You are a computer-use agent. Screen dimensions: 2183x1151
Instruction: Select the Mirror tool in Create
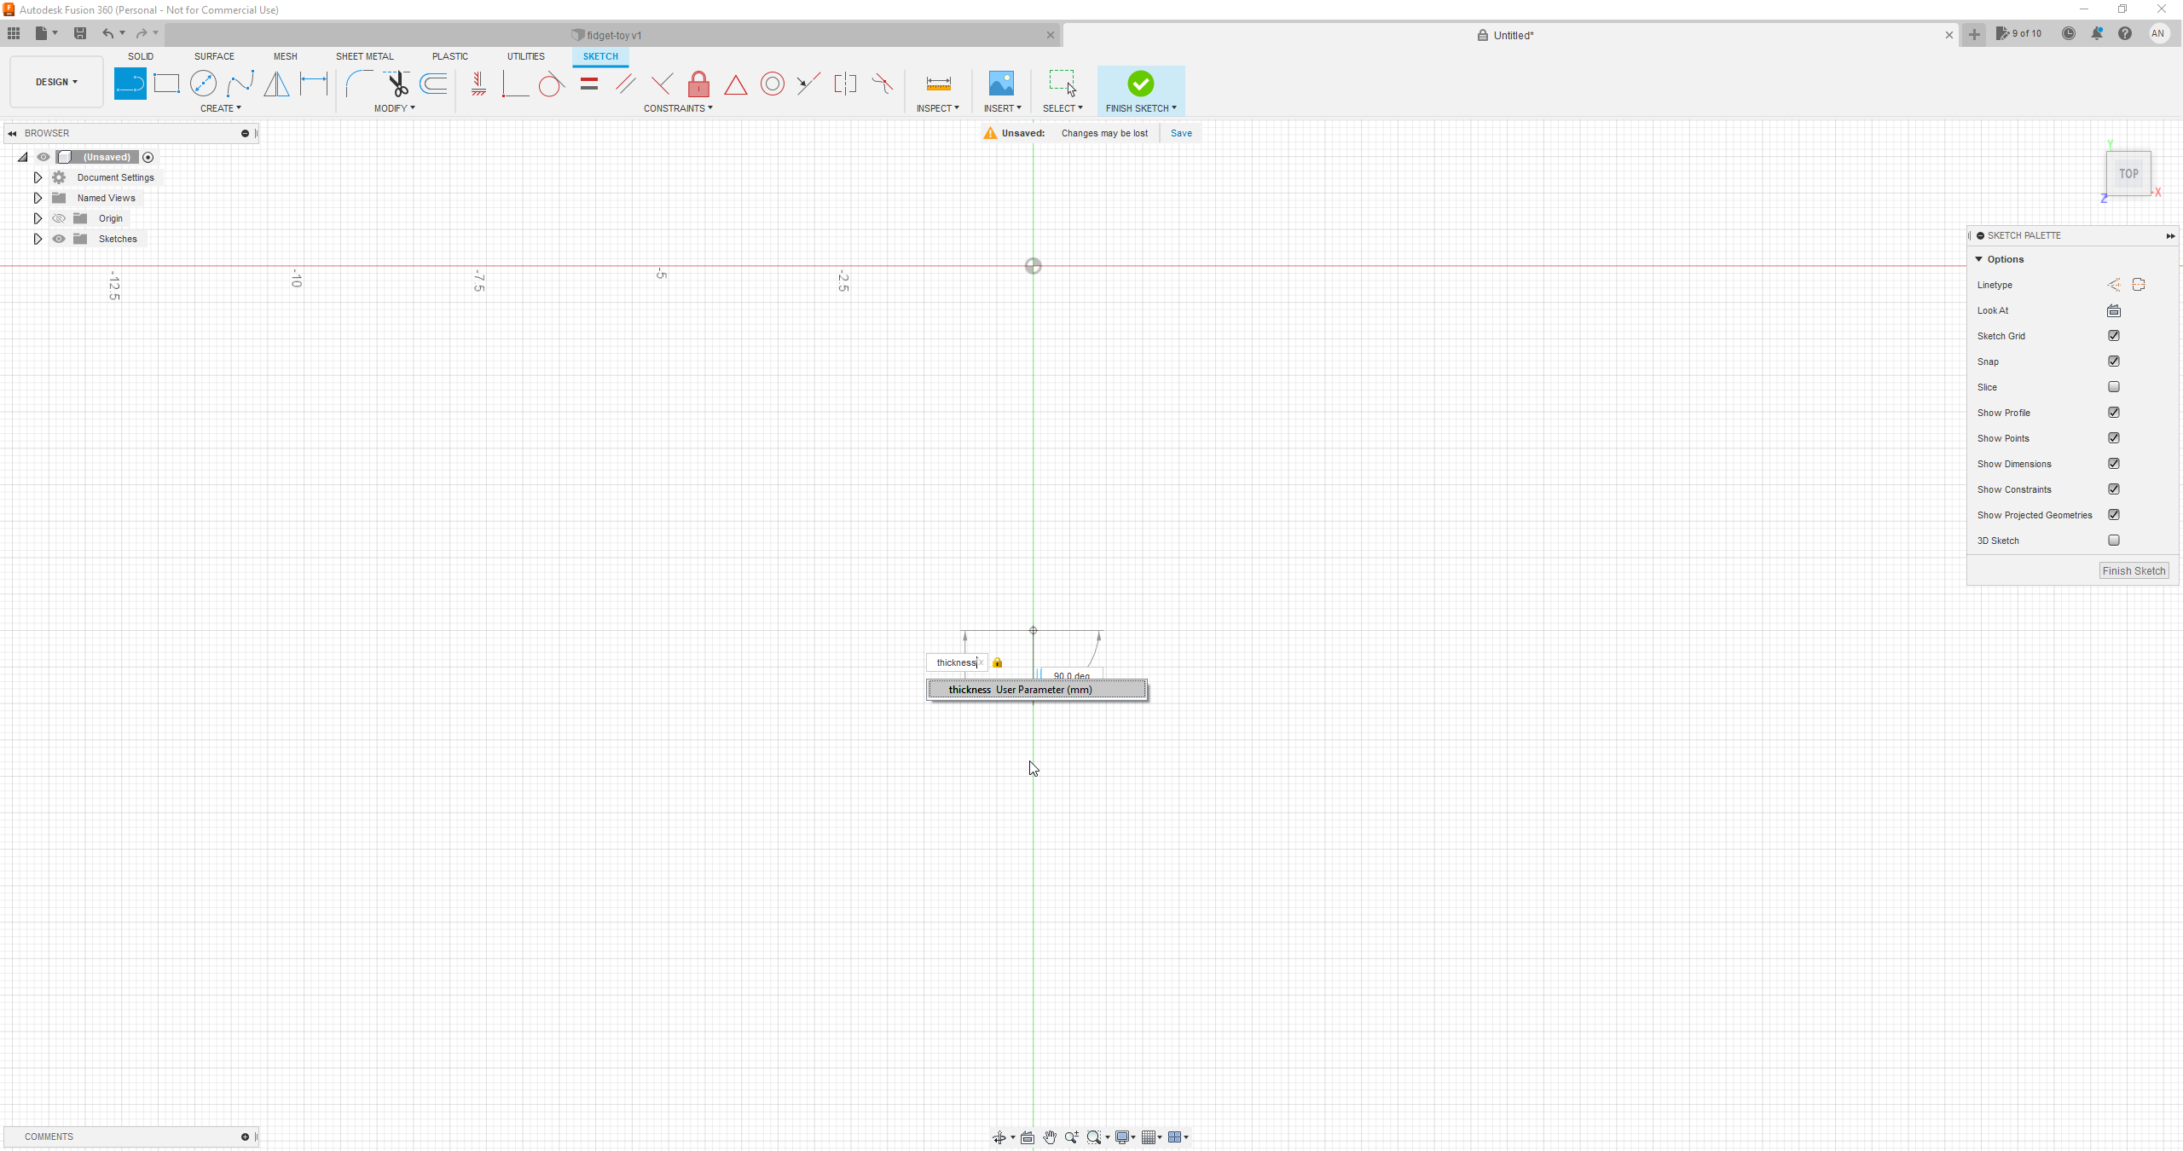coord(276,84)
